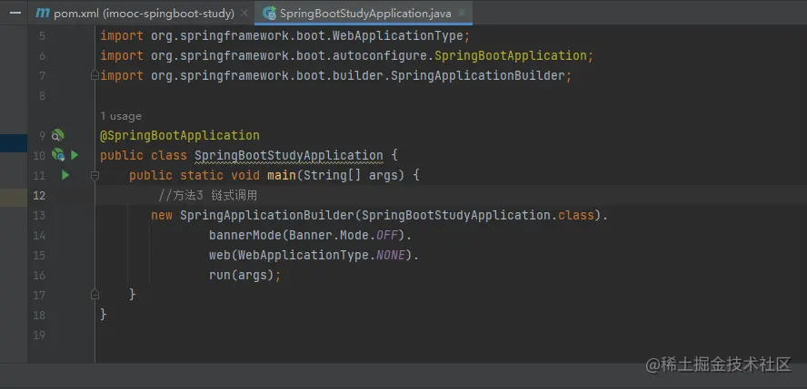This screenshot has width=807, height=389.
Task: Run the class using line 10's green arrow
Action: pos(75,155)
